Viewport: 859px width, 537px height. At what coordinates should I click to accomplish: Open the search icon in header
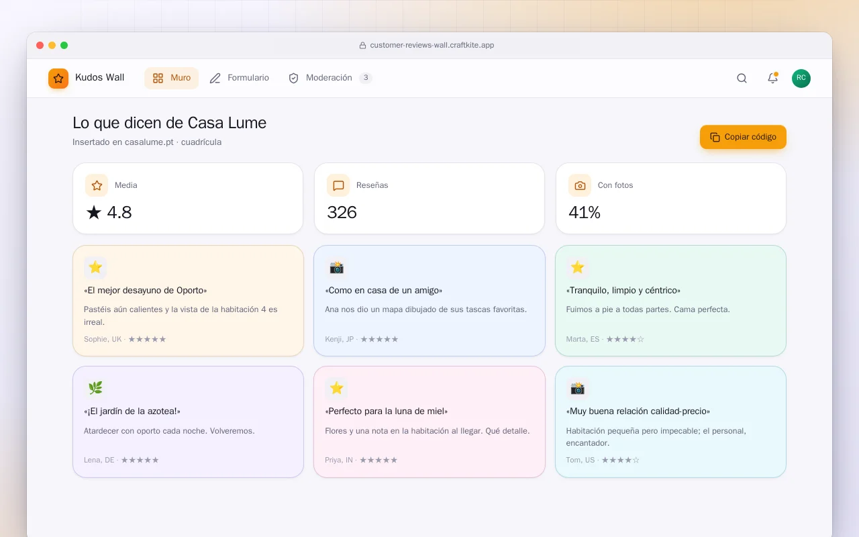coord(742,79)
